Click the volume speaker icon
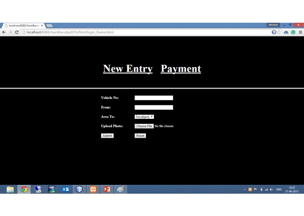The height and width of the screenshot is (216, 304). (272, 189)
